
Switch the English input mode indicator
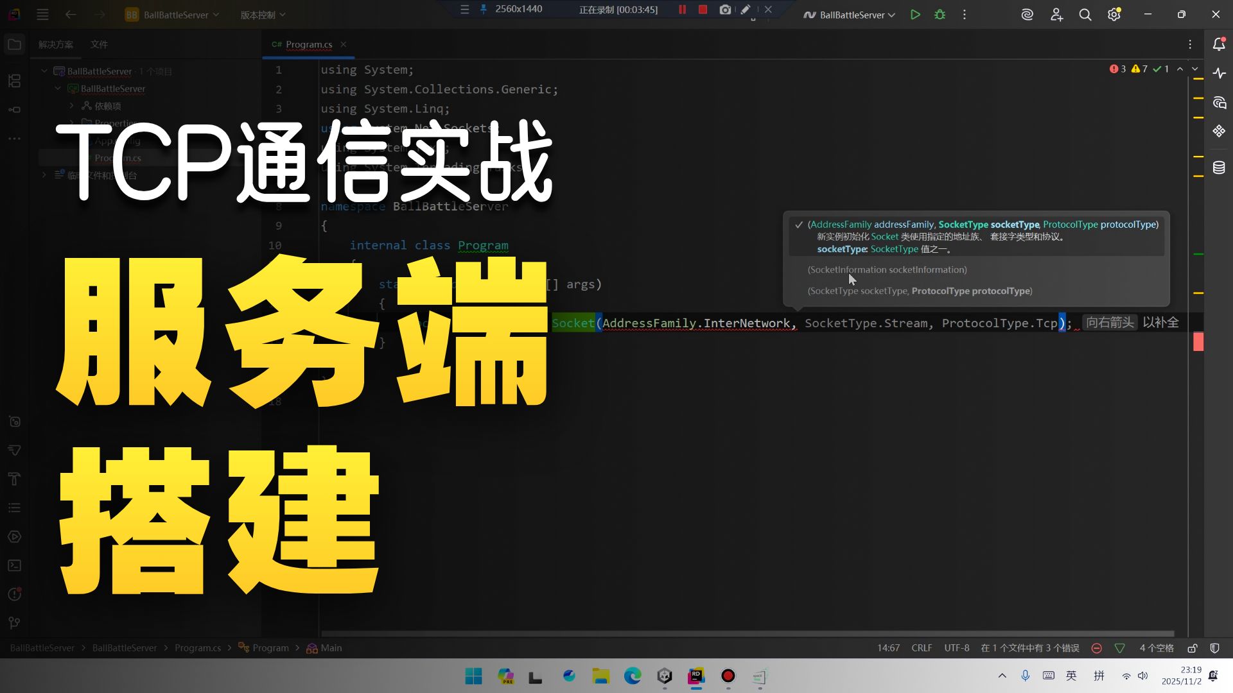coord(1071,676)
